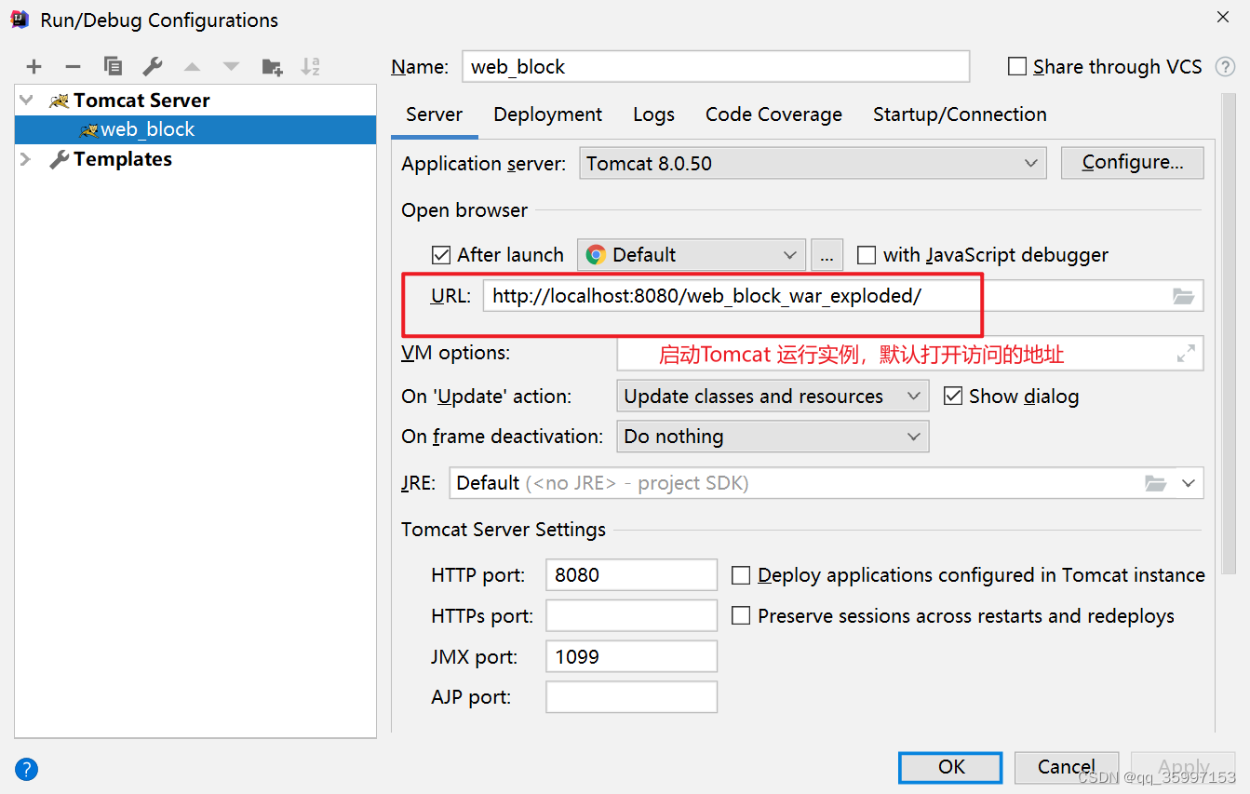Copy the selected configuration icon
This screenshot has height=794, width=1250.
click(x=114, y=66)
